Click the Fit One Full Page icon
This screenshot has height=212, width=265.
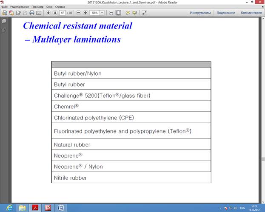pyautogui.click(x=118, y=13)
